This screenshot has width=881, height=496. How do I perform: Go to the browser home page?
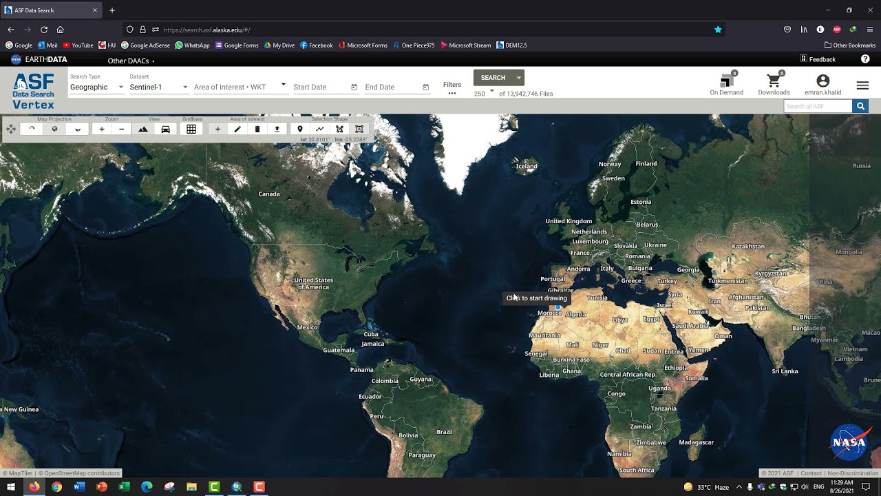[x=61, y=30]
